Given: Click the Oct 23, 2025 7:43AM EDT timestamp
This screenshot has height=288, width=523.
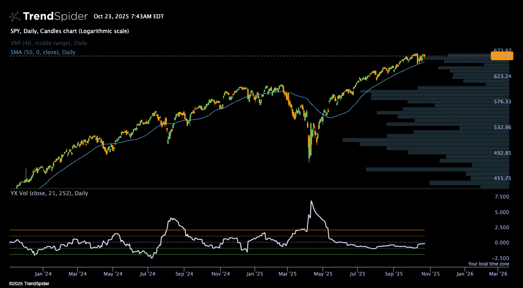Looking at the screenshot, I should (x=129, y=17).
